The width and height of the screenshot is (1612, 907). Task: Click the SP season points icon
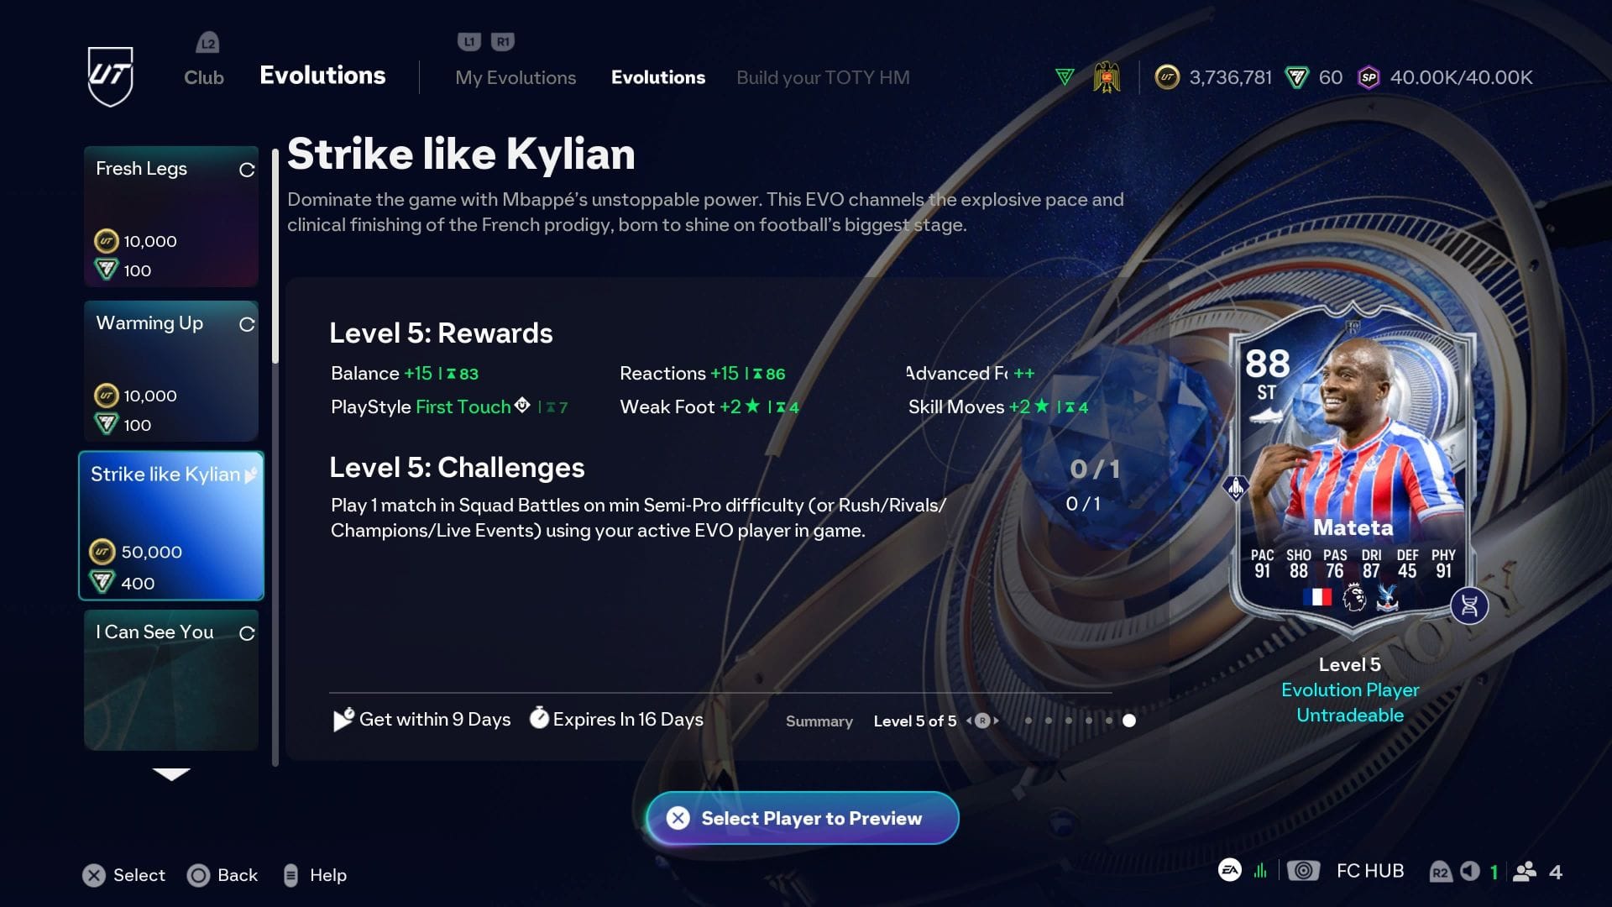point(1369,77)
